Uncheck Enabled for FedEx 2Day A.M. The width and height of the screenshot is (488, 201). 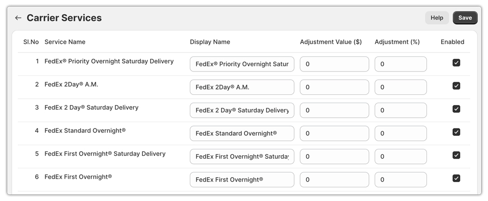click(x=456, y=86)
